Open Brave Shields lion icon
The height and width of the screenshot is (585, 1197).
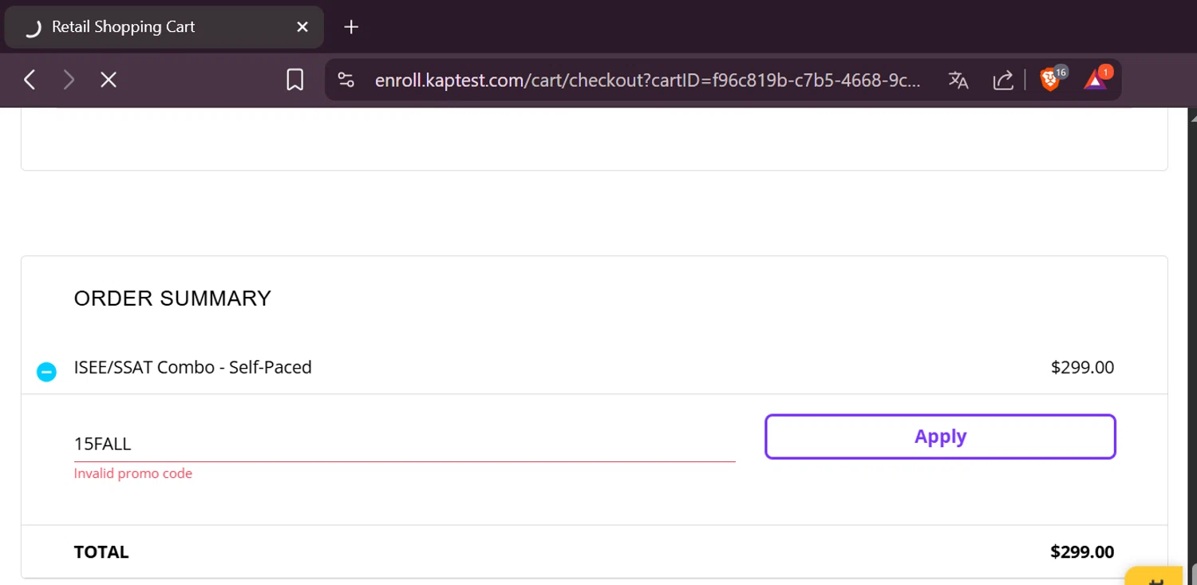pos(1052,78)
